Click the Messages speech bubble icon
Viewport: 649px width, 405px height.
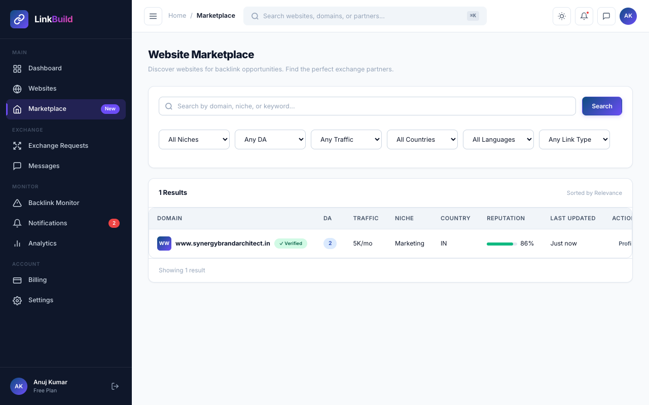click(x=17, y=166)
